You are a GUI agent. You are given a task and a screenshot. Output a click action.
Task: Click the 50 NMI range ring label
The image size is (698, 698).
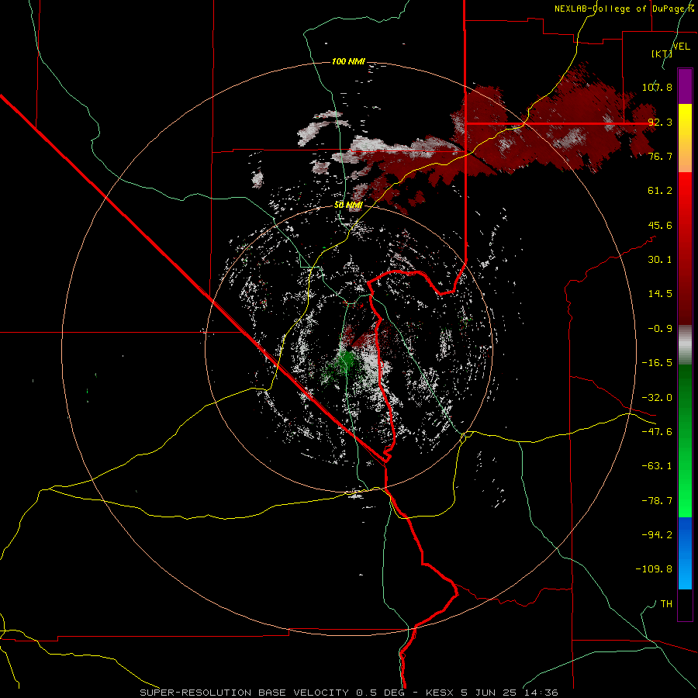click(348, 206)
